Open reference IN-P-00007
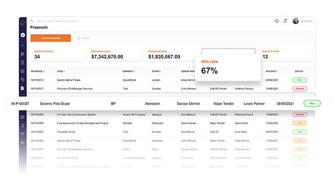 pos(20,103)
